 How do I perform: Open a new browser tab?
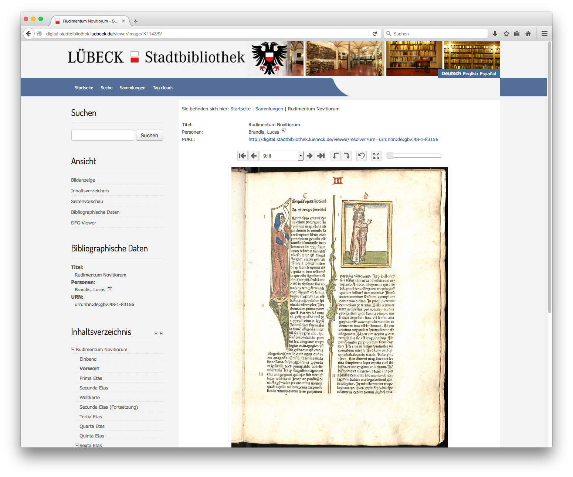[136, 21]
